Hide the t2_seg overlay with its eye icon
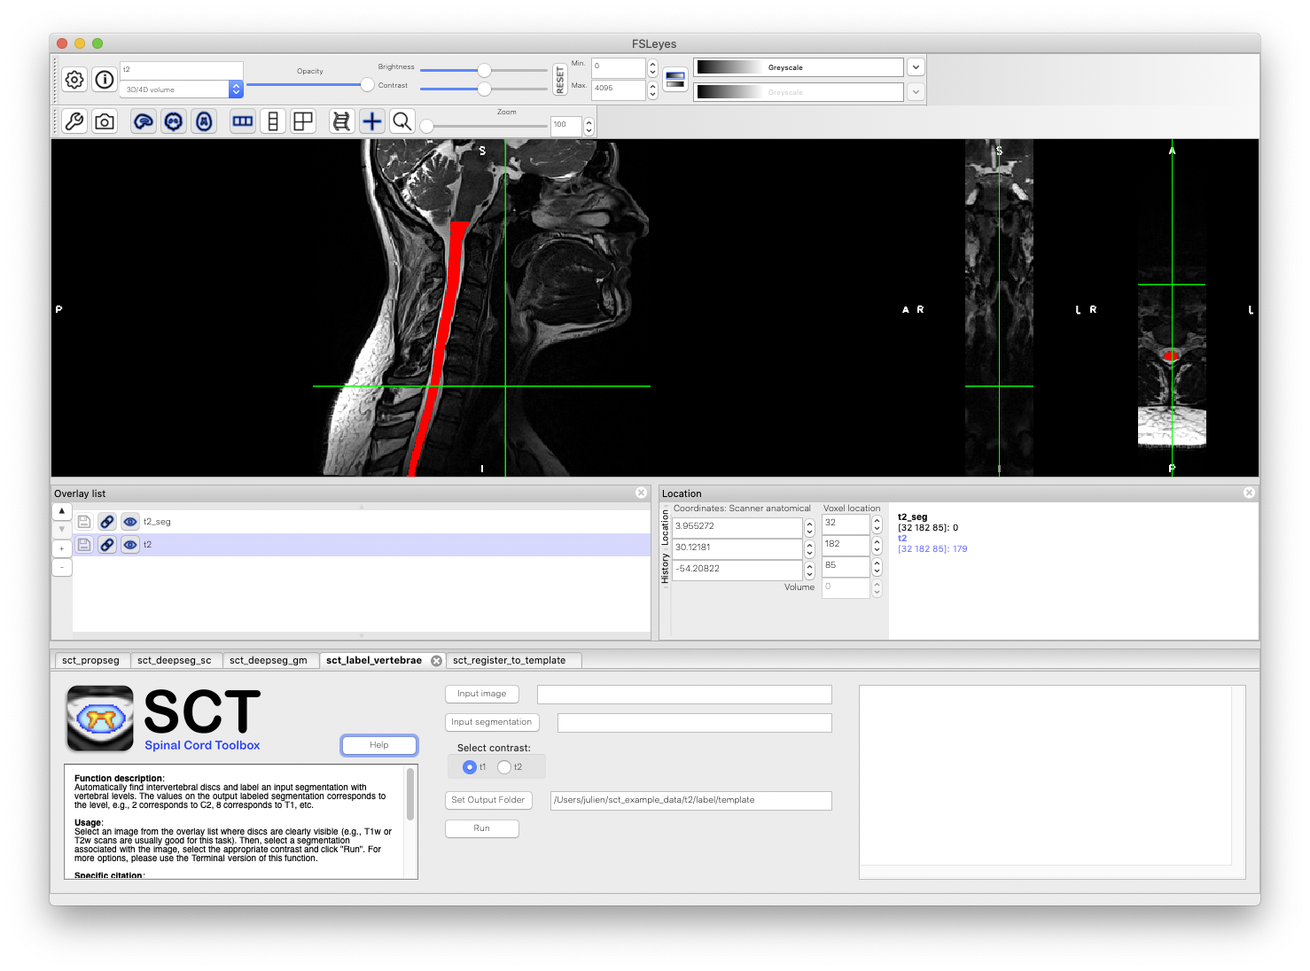1310x971 pixels. pos(129,522)
